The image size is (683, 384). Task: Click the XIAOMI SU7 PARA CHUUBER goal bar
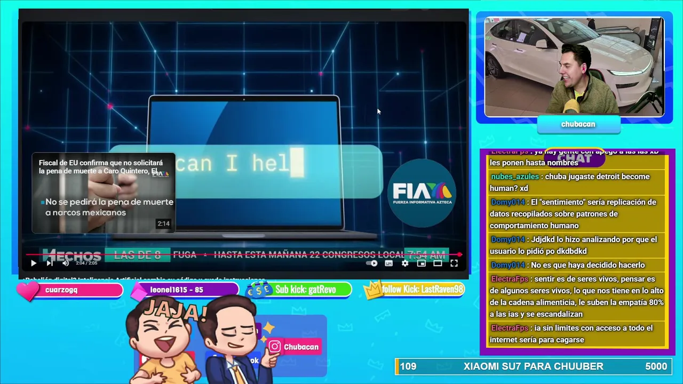(533, 366)
